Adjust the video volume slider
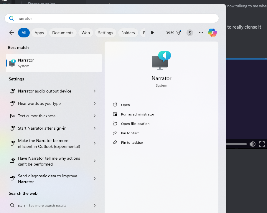Screen dimensions: 267x213 [236, 144]
